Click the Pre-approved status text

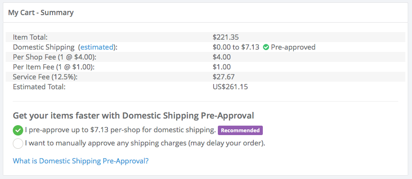coord(293,47)
